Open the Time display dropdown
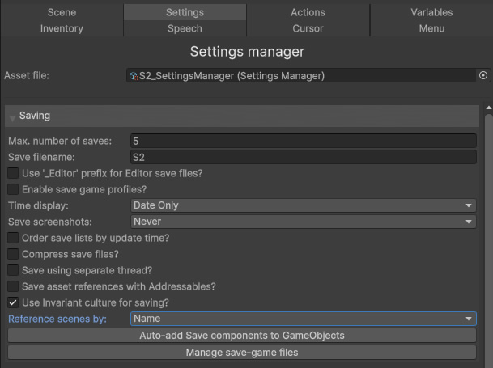This screenshot has width=493, height=368. pyautogui.click(x=304, y=205)
